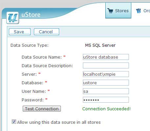
Task: Click the 'Connection Succeeded!' message
Action: (x=107, y=109)
